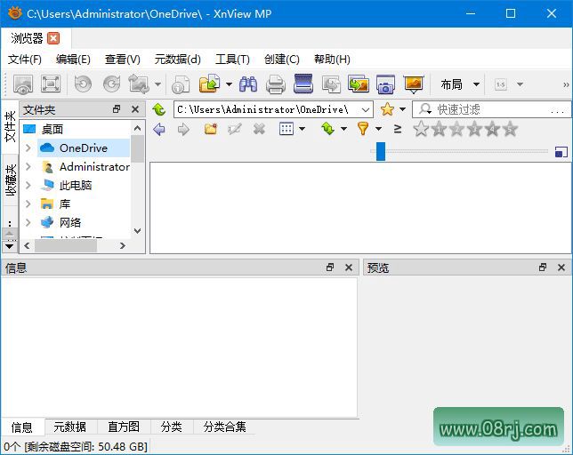
Task: Click the batch convert icon
Action: click(331, 84)
